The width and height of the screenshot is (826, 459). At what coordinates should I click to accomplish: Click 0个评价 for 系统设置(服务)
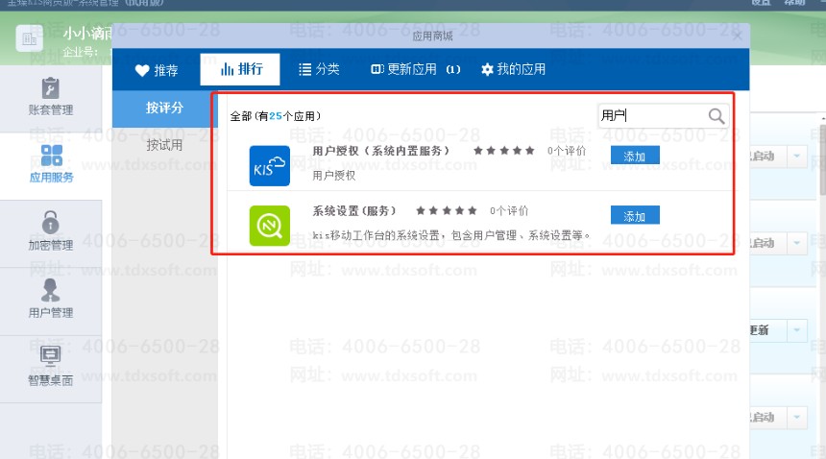[509, 211]
